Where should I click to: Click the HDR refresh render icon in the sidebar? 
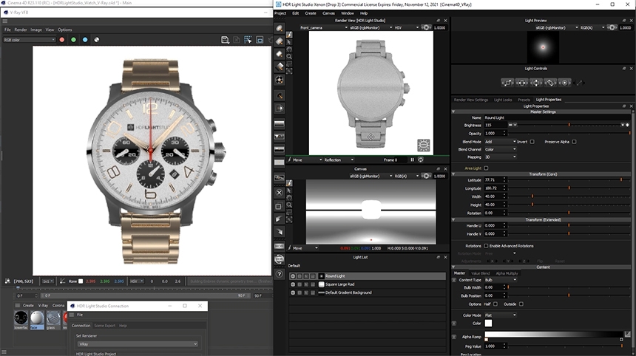click(x=279, y=259)
